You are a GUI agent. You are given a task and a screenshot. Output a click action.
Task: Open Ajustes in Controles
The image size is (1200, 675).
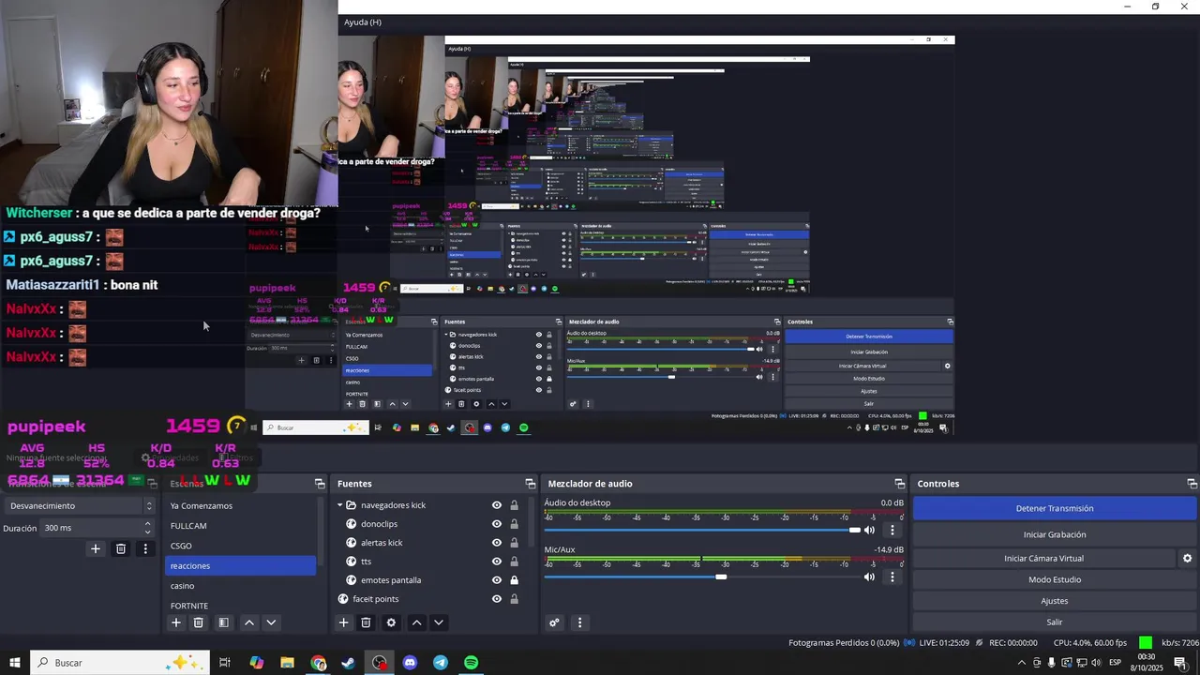pyautogui.click(x=1055, y=601)
